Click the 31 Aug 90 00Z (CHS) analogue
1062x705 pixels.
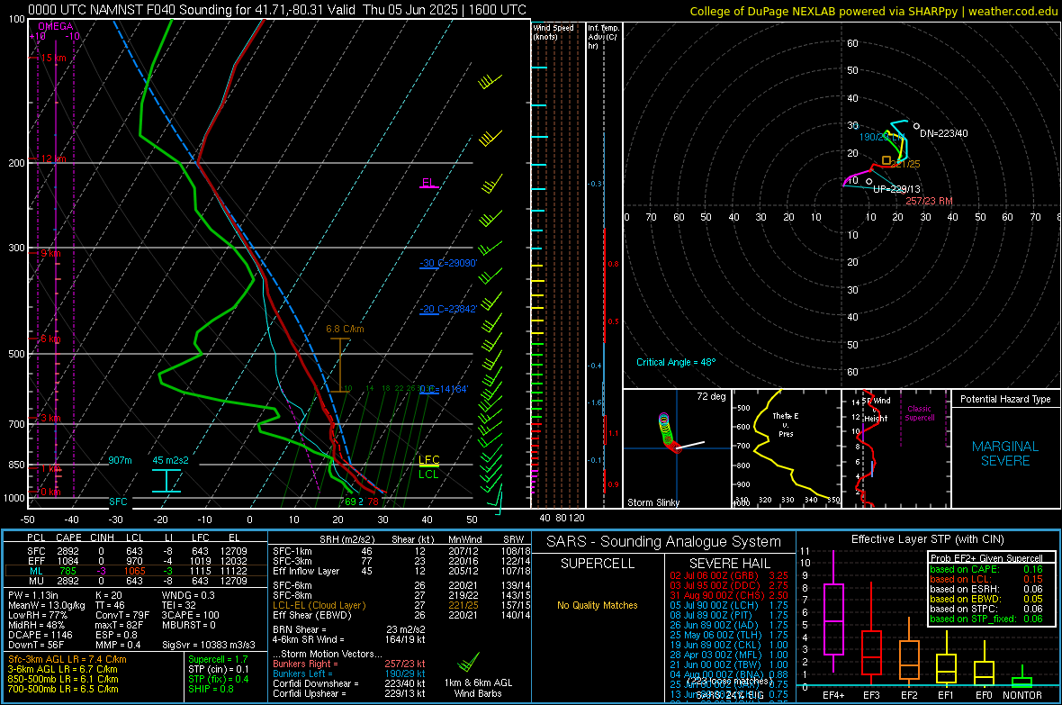[729, 595]
